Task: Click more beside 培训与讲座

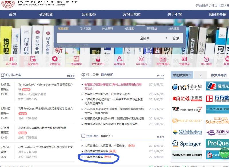Action: pyautogui.click(x=71, y=76)
